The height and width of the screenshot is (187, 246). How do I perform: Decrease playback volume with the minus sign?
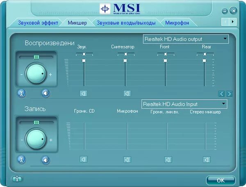click(22, 75)
